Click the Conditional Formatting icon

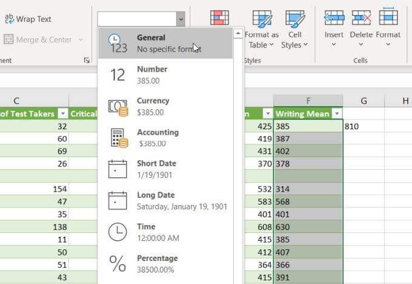[219, 18]
